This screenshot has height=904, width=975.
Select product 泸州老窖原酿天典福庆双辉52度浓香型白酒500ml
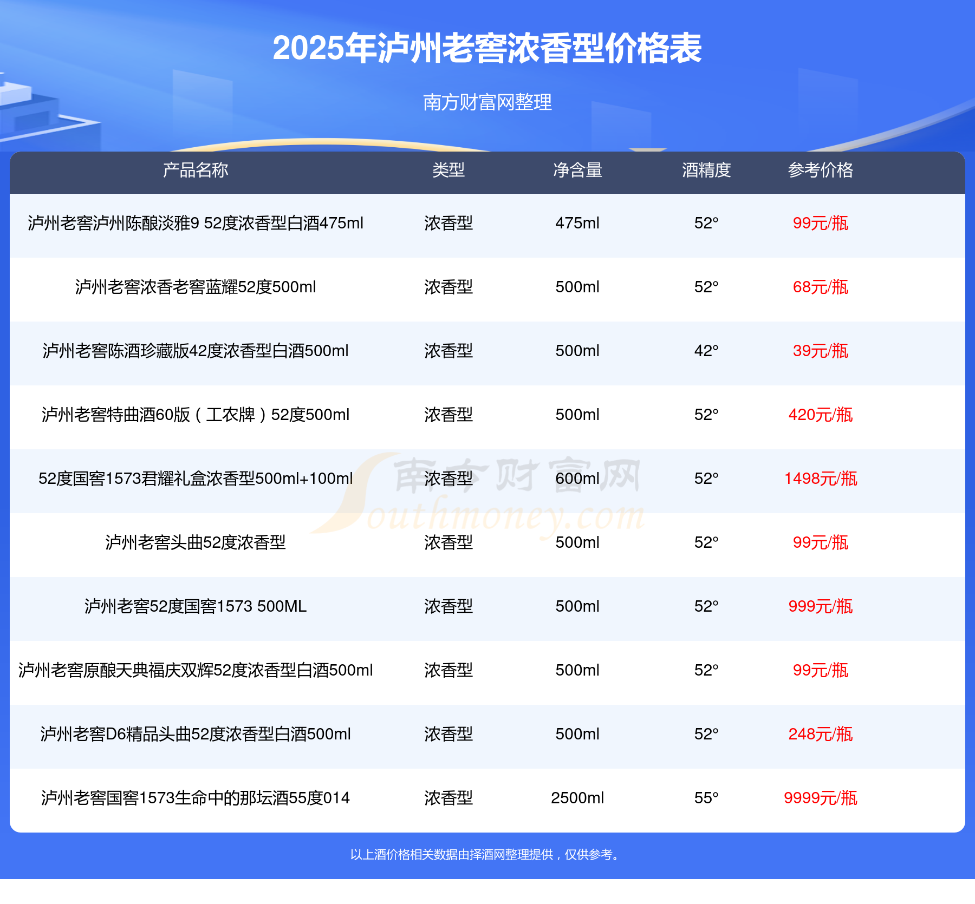pyautogui.click(x=196, y=670)
